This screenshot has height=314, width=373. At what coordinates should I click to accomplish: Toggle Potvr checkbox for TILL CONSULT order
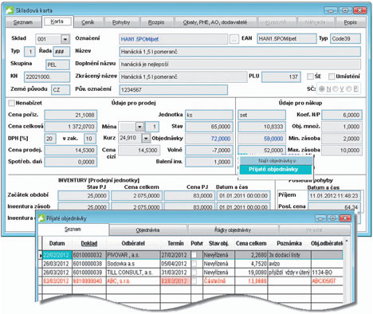(194, 273)
